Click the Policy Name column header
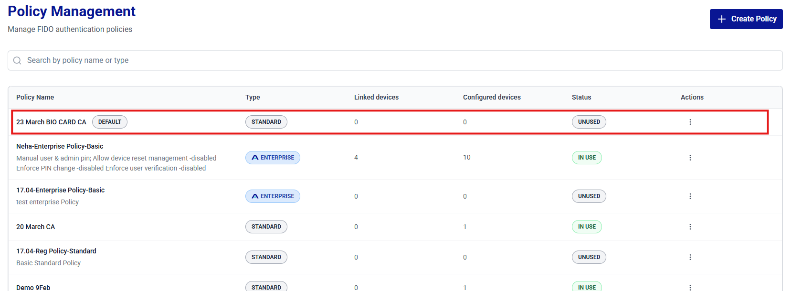 35,97
